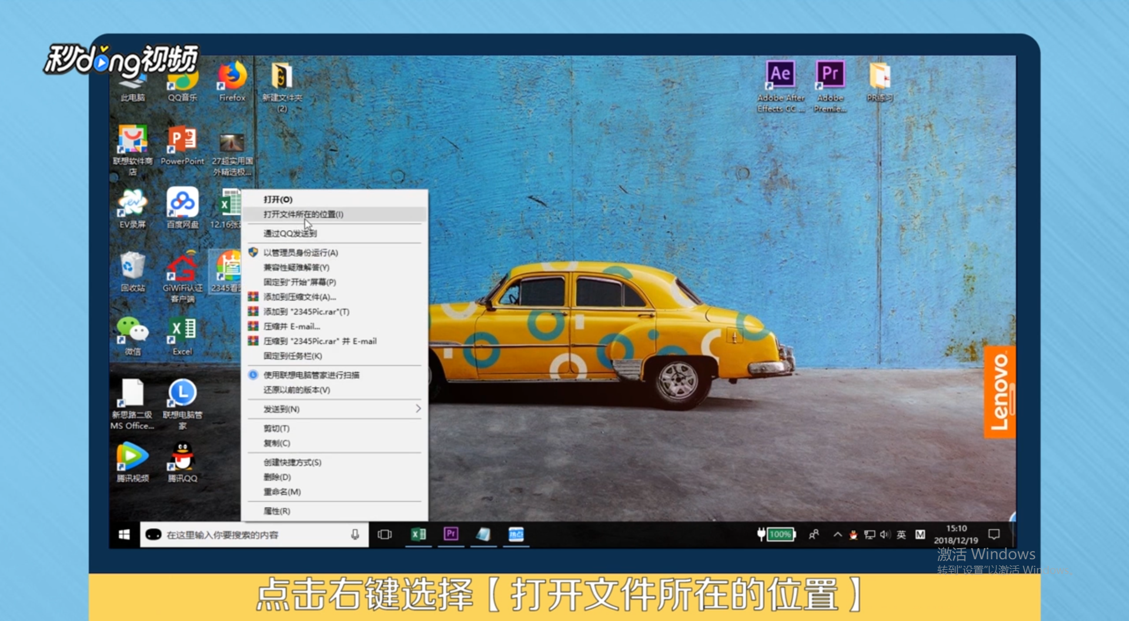
Task: Select the 腾讯视频 desktop shortcut
Action: click(x=133, y=462)
